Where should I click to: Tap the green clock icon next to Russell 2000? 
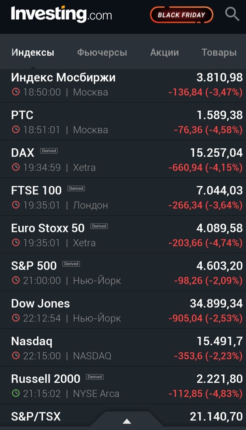click(x=15, y=393)
